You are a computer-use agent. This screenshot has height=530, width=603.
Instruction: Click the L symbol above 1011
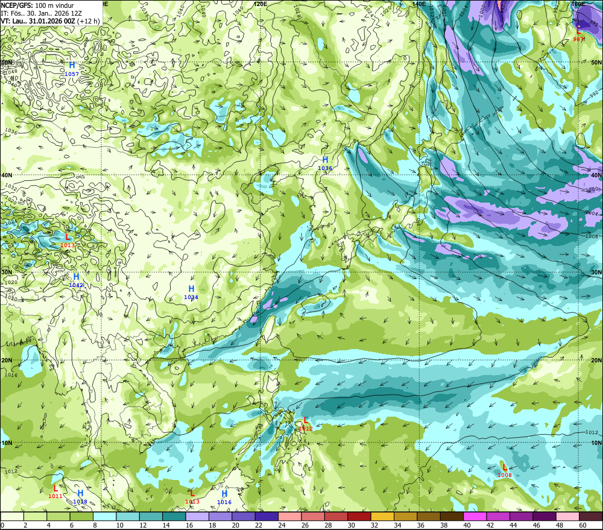55,488
